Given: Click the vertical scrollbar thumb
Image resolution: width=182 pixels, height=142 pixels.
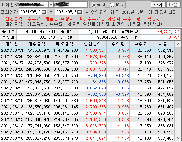Looking at the screenshot, I should click(178, 77).
